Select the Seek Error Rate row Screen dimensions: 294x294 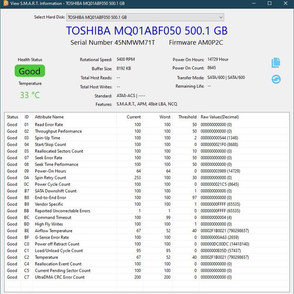(147, 158)
